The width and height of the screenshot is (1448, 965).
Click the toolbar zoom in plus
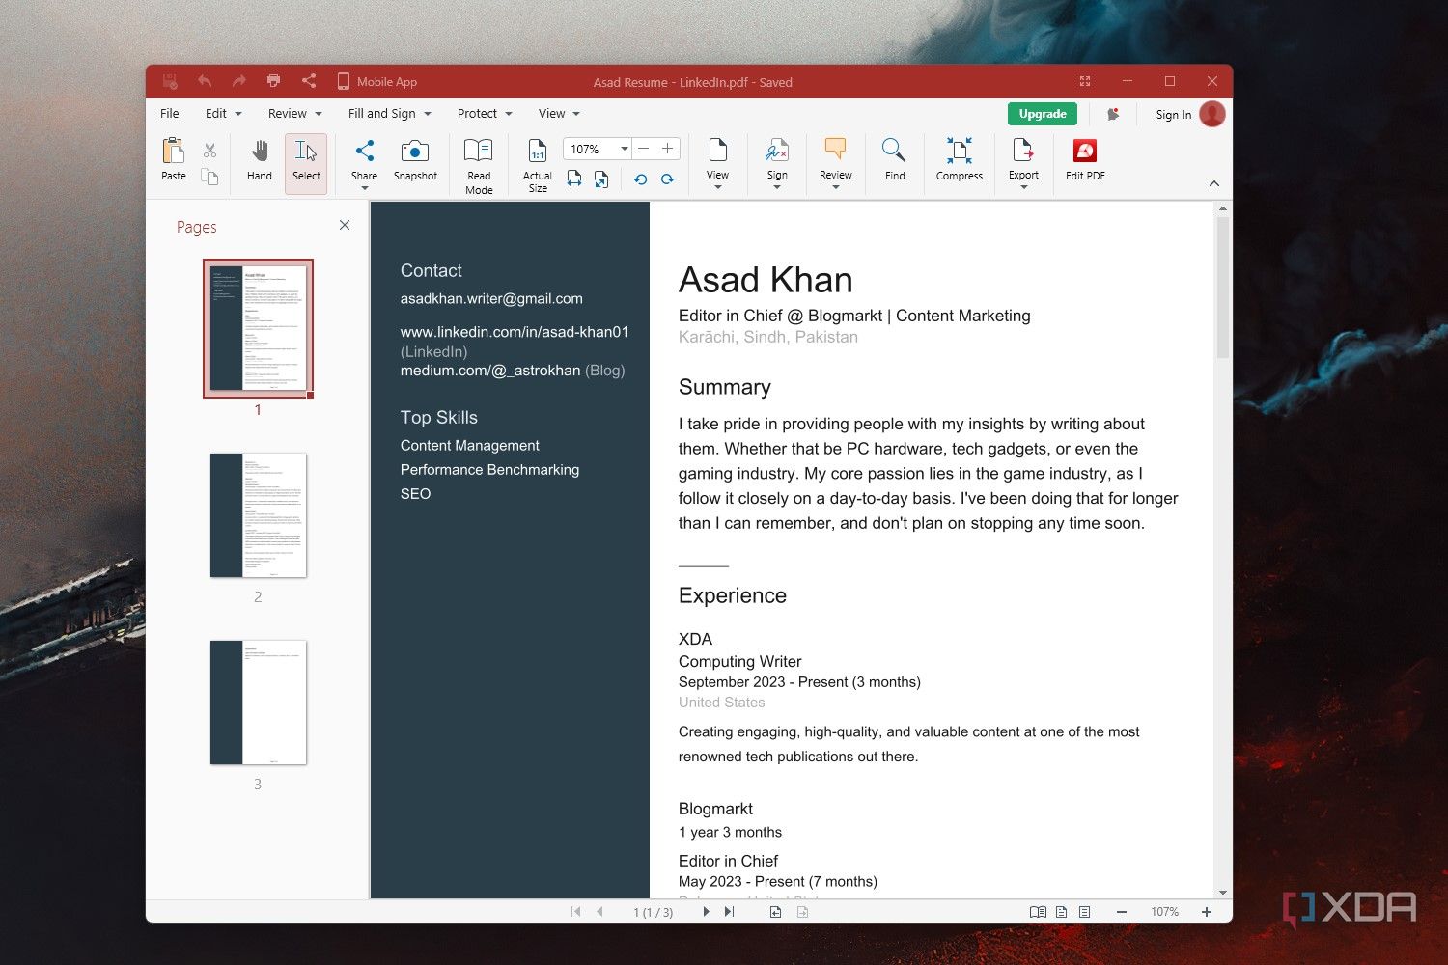667,149
